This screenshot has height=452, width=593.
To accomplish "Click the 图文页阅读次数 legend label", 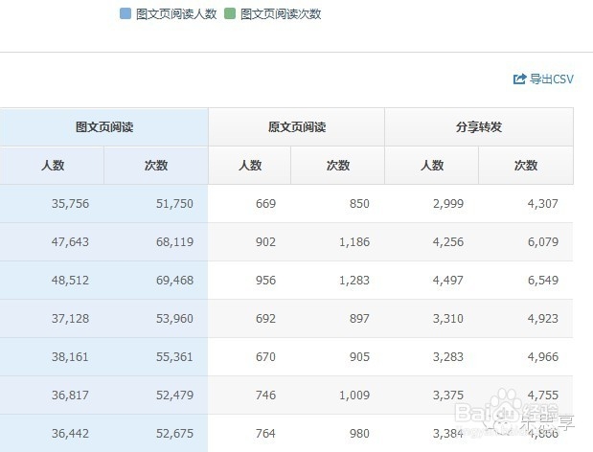I will pyautogui.click(x=281, y=14).
